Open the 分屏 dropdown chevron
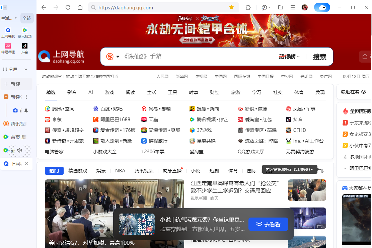372x248 pixels. tap(25, 69)
